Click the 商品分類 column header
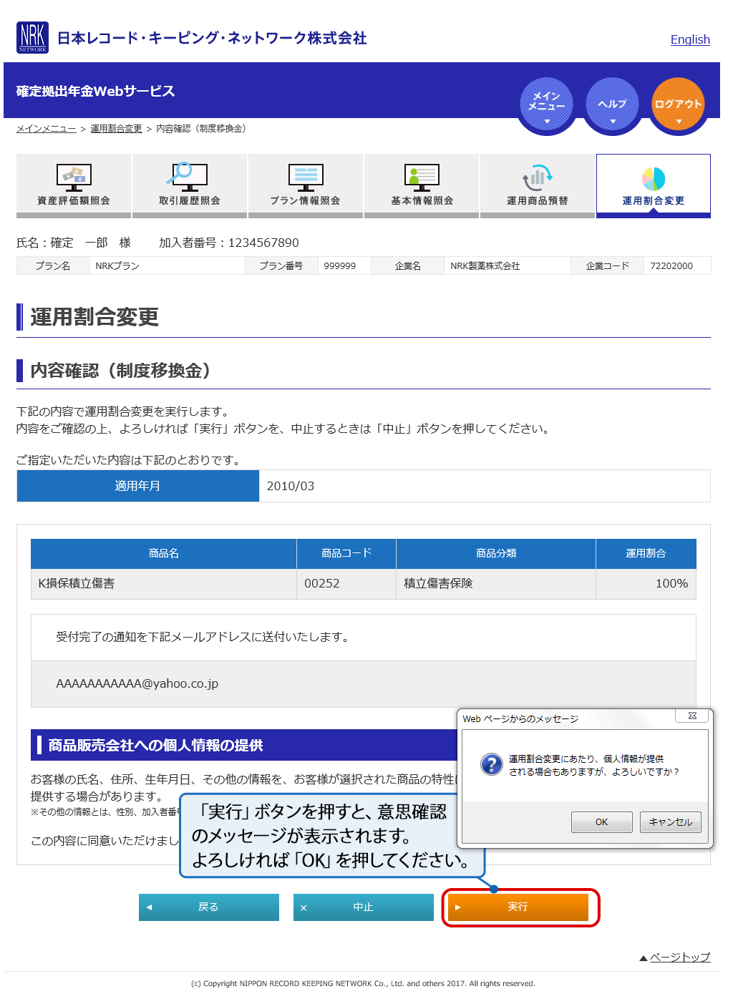 [496, 553]
